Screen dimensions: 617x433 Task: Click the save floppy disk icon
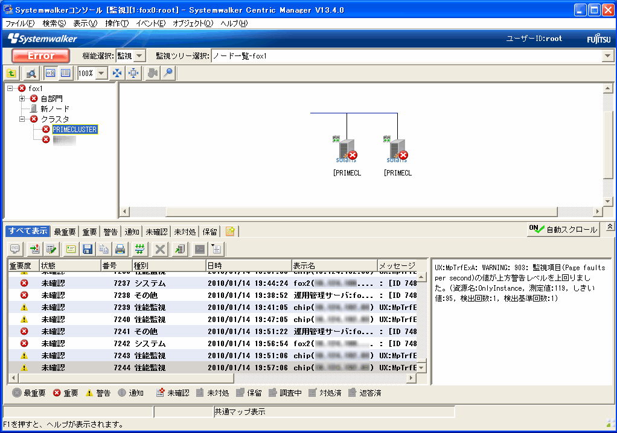click(x=88, y=249)
